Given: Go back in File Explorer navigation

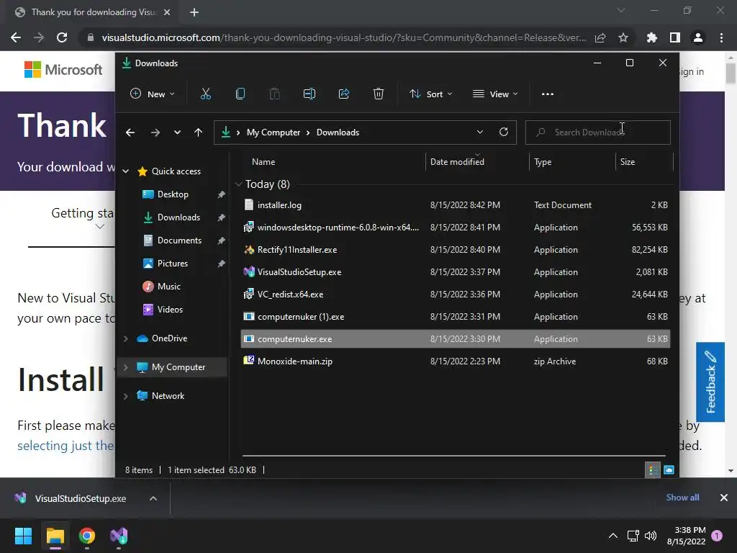Looking at the screenshot, I should (130, 132).
